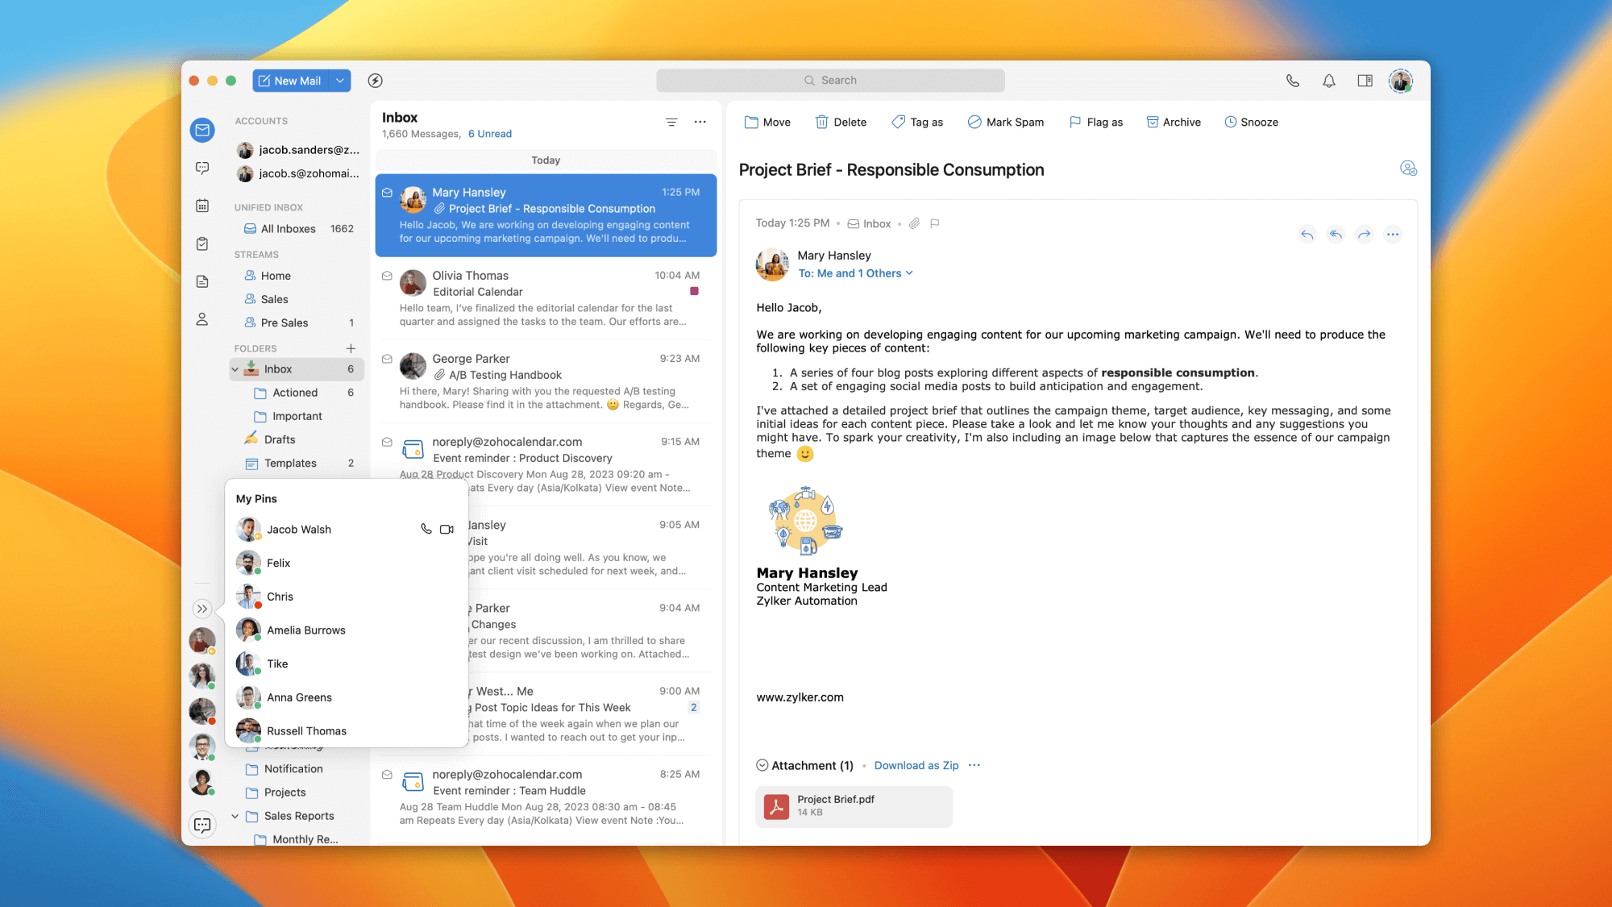Open the profile avatar in top right

pos(1401,81)
